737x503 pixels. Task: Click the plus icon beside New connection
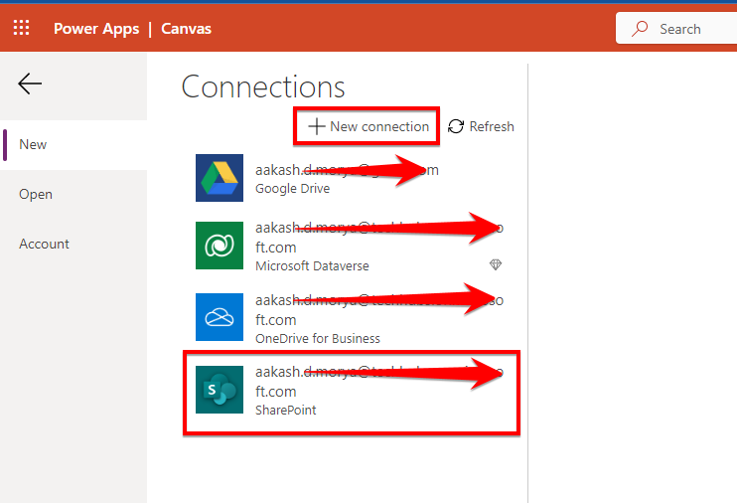coord(316,126)
